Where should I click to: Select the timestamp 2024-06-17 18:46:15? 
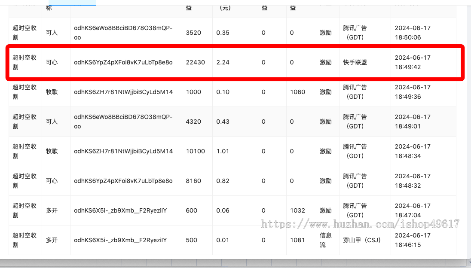413,240
